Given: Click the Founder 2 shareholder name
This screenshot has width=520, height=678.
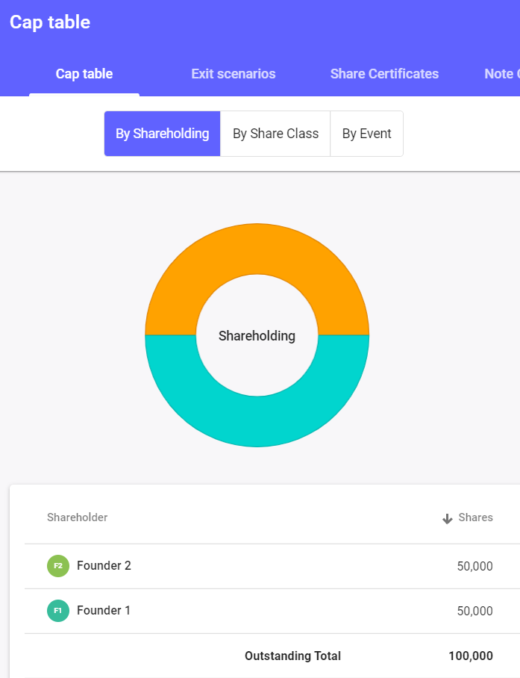Looking at the screenshot, I should [x=104, y=566].
